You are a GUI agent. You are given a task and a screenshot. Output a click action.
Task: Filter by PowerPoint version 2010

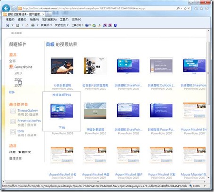coord(18,73)
